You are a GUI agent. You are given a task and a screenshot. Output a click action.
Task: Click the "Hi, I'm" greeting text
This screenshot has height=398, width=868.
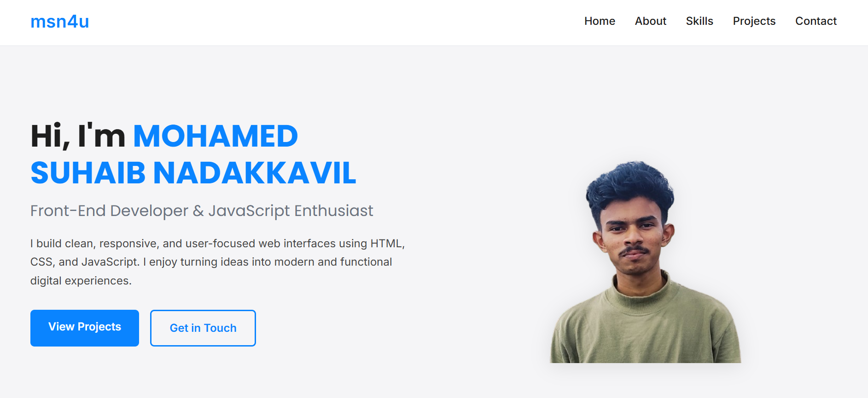[78, 136]
